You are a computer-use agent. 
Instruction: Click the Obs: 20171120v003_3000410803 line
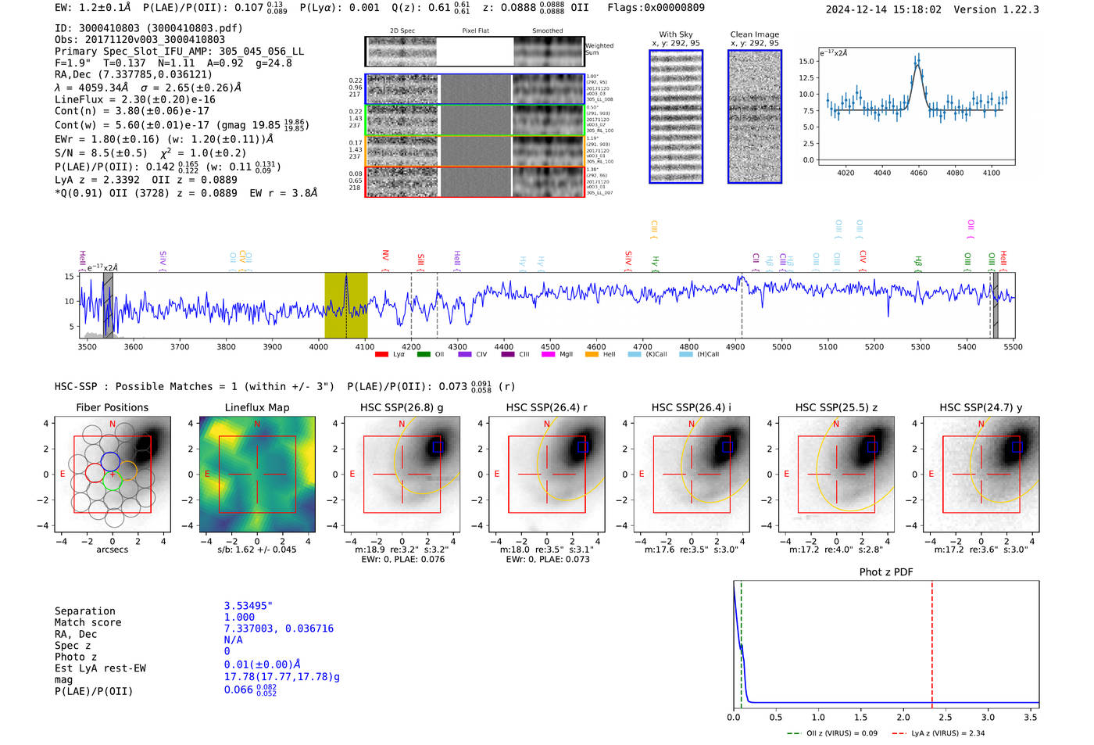pos(140,39)
